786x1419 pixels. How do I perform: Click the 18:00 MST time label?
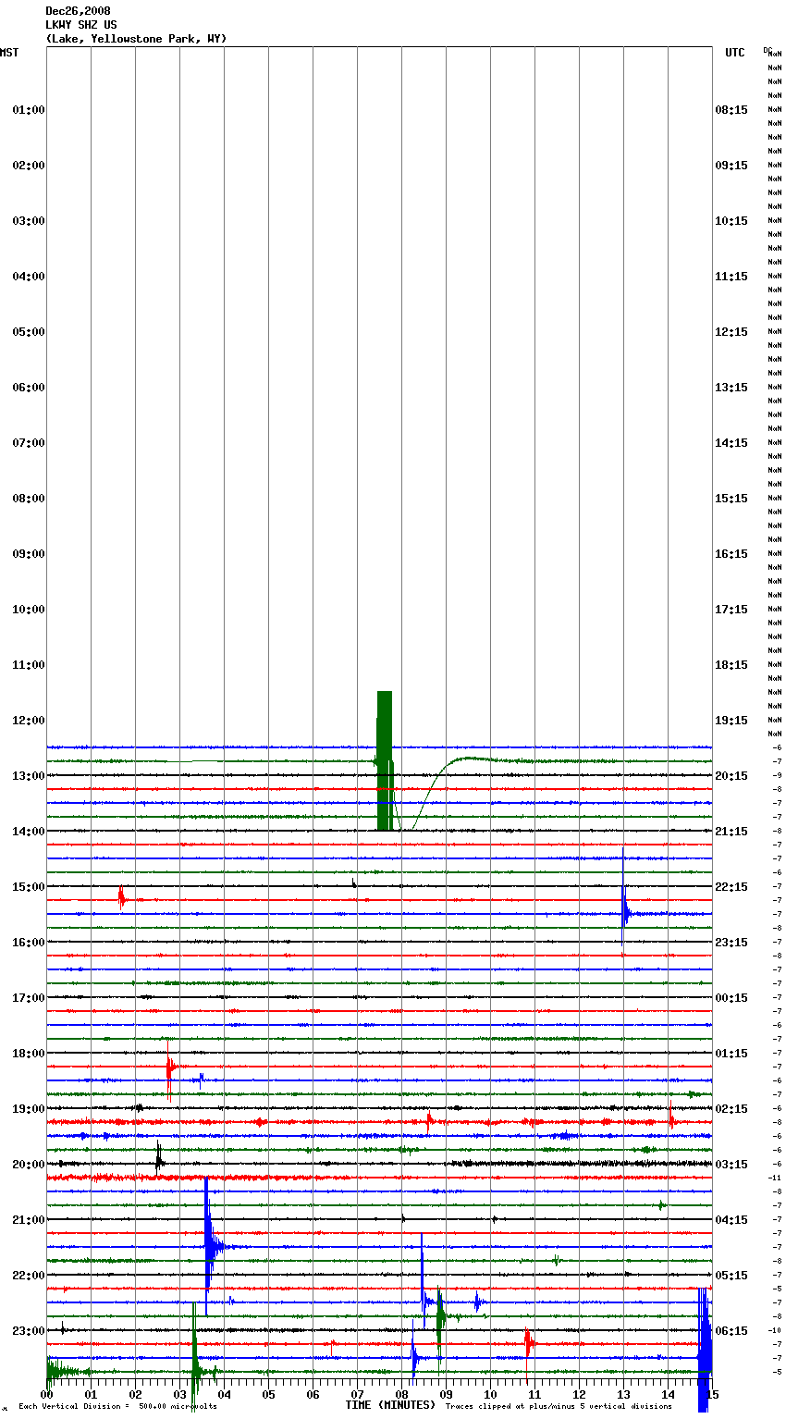[x=29, y=1054]
